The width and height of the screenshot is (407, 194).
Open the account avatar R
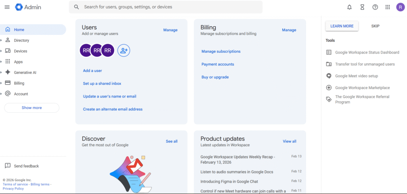[x=400, y=7]
